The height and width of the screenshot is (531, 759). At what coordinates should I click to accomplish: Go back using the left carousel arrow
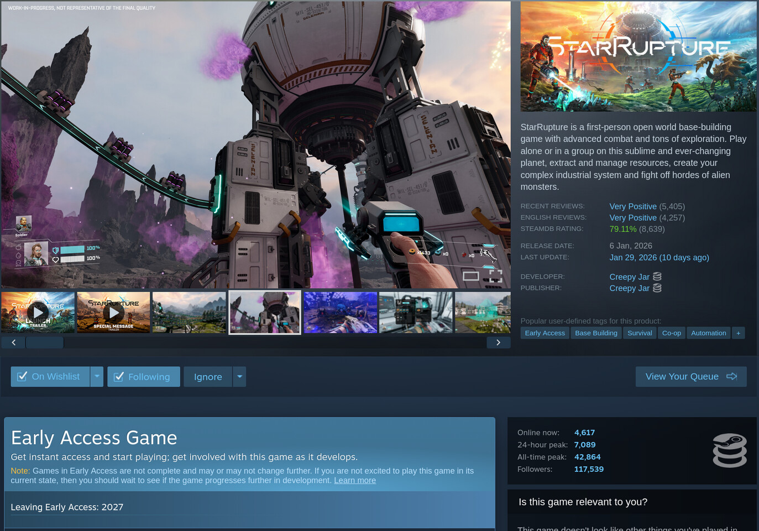tap(13, 342)
